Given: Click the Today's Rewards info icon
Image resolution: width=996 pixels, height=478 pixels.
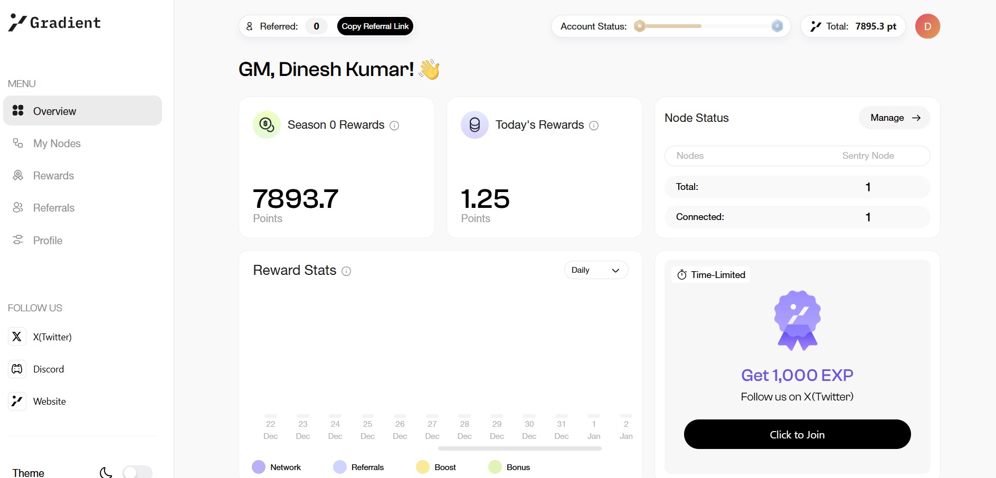Looking at the screenshot, I should click(x=594, y=126).
